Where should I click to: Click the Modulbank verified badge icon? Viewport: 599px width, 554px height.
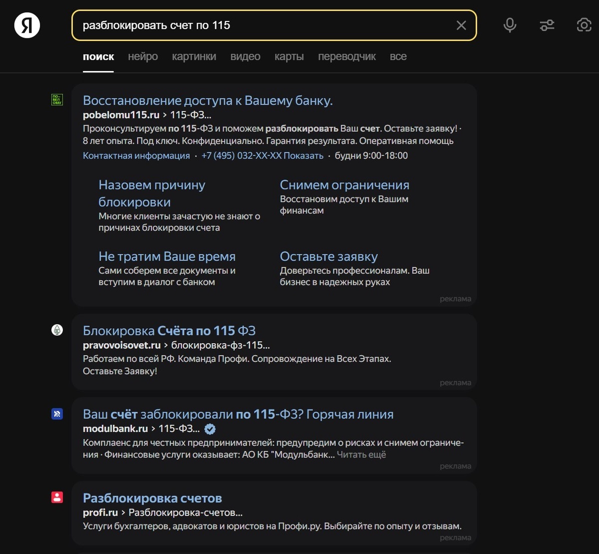pos(210,429)
